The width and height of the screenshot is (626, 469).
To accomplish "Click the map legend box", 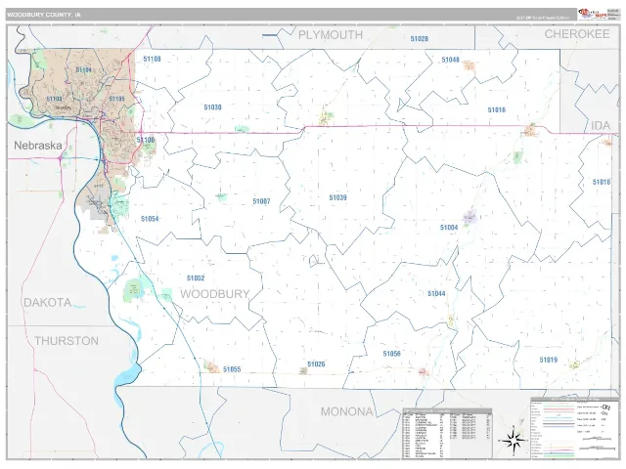I will click(575, 428).
